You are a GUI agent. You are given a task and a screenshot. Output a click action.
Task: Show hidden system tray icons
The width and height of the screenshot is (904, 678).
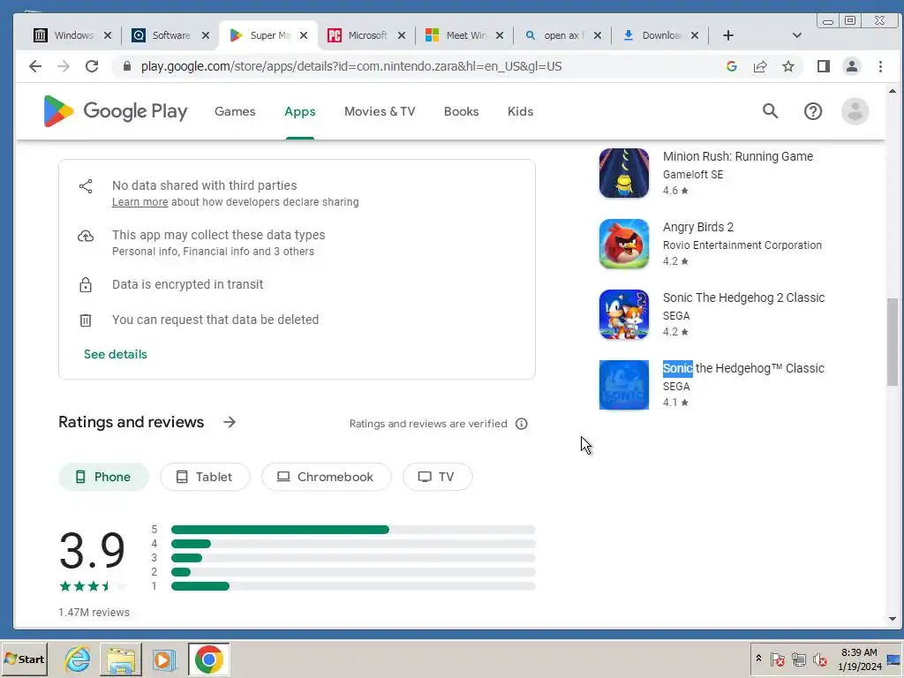pyautogui.click(x=758, y=659)
